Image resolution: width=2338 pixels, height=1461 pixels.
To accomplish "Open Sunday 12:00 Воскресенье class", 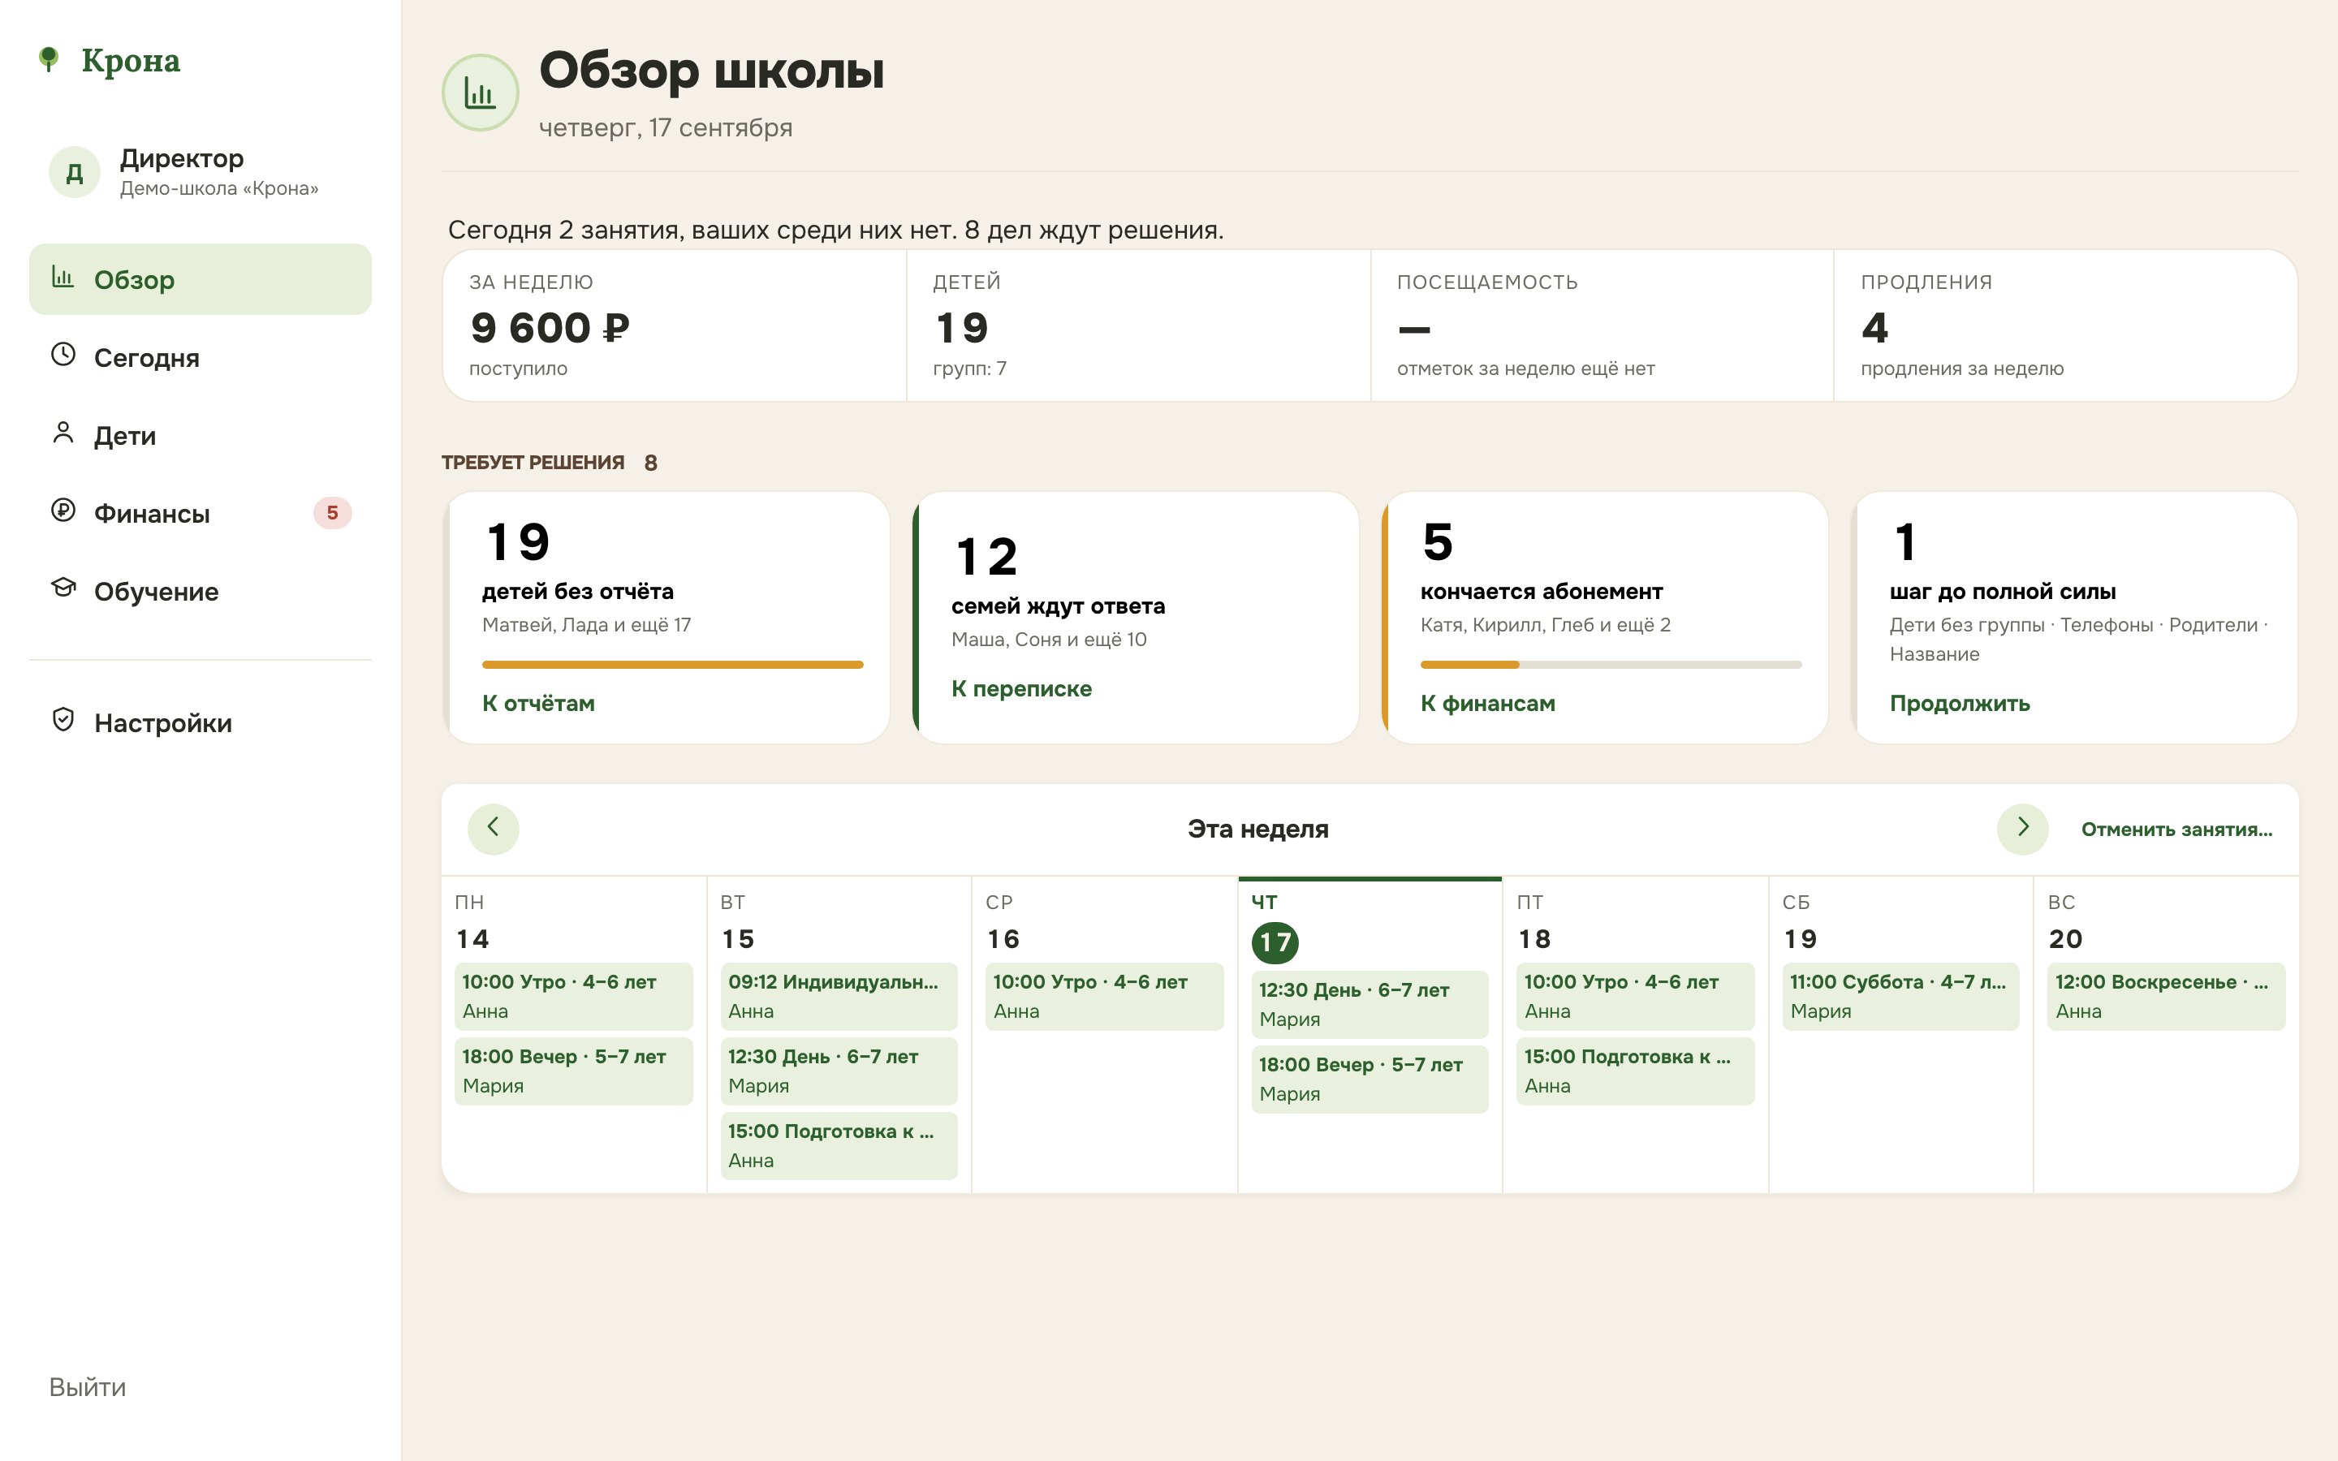I will tap(2166, 996).
